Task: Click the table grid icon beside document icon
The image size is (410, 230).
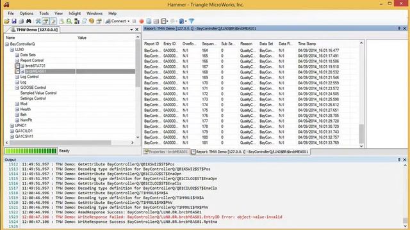Action: [156, 21]
